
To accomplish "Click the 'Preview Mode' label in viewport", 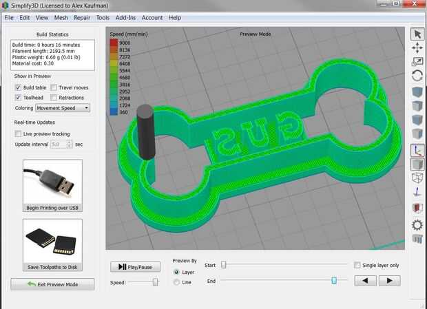I will (255, 34).
